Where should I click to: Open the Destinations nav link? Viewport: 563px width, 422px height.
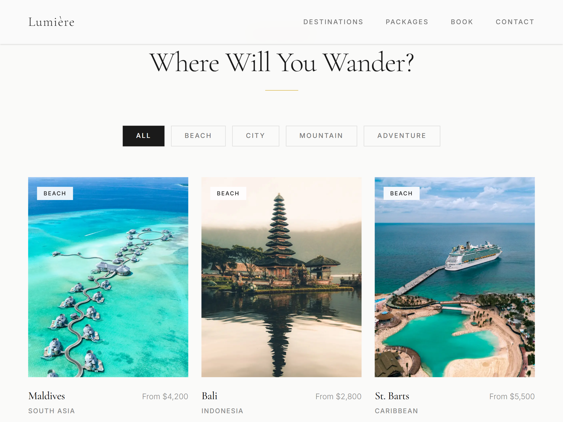[x=333, y=22]
